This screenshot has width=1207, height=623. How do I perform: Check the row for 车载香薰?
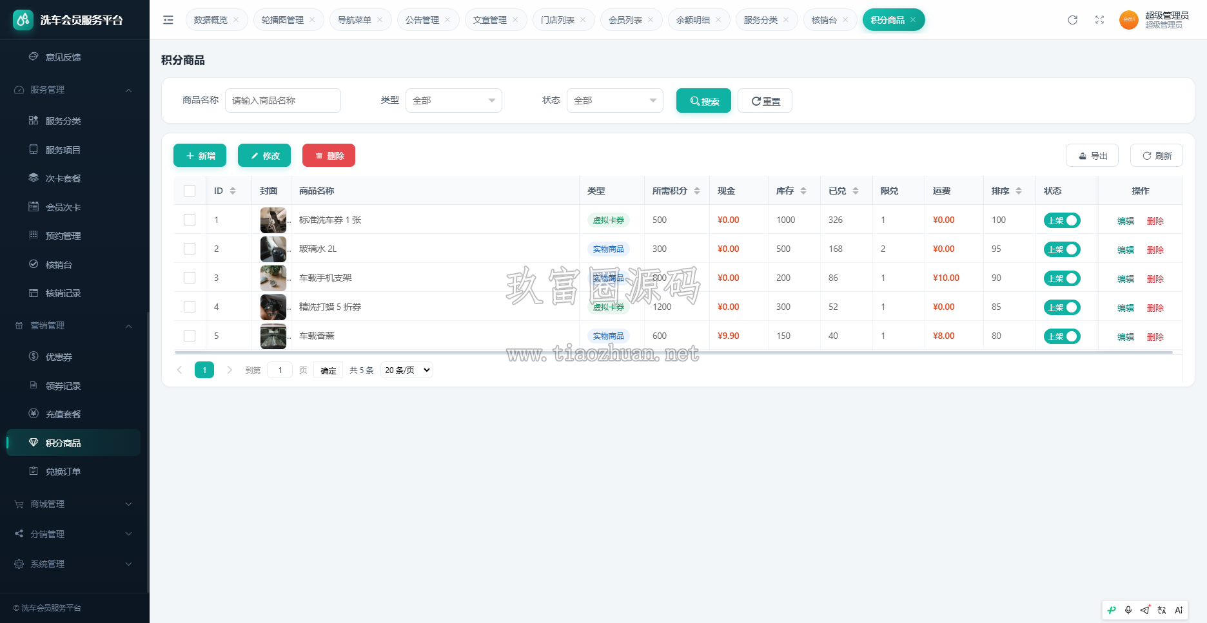(x=190, y=336)
